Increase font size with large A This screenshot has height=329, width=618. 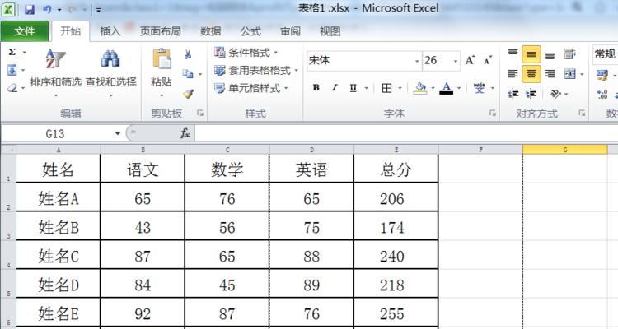[x=470, y=60]
